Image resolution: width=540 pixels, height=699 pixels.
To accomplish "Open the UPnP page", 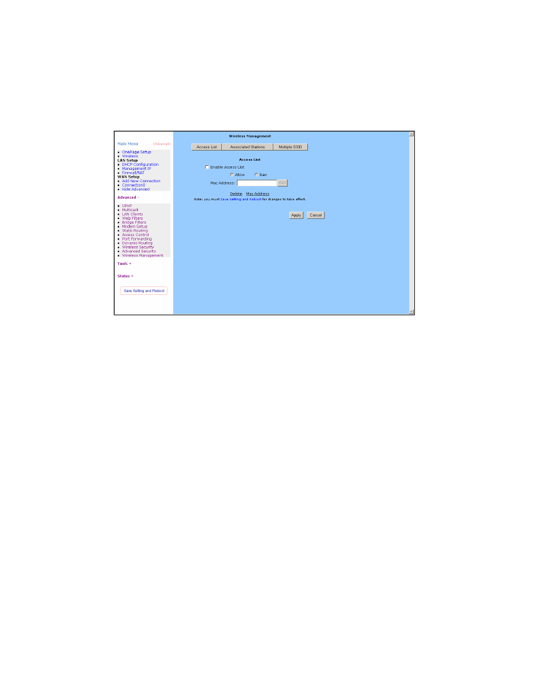I will 127,206.
